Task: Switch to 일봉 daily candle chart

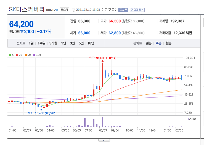Action: [149, 43]
